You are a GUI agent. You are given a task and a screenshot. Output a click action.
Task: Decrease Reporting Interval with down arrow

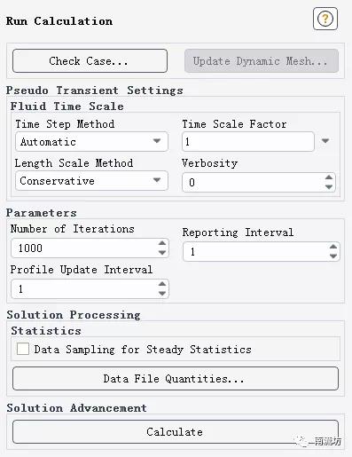pyautogui.click(x=333, y=256)
